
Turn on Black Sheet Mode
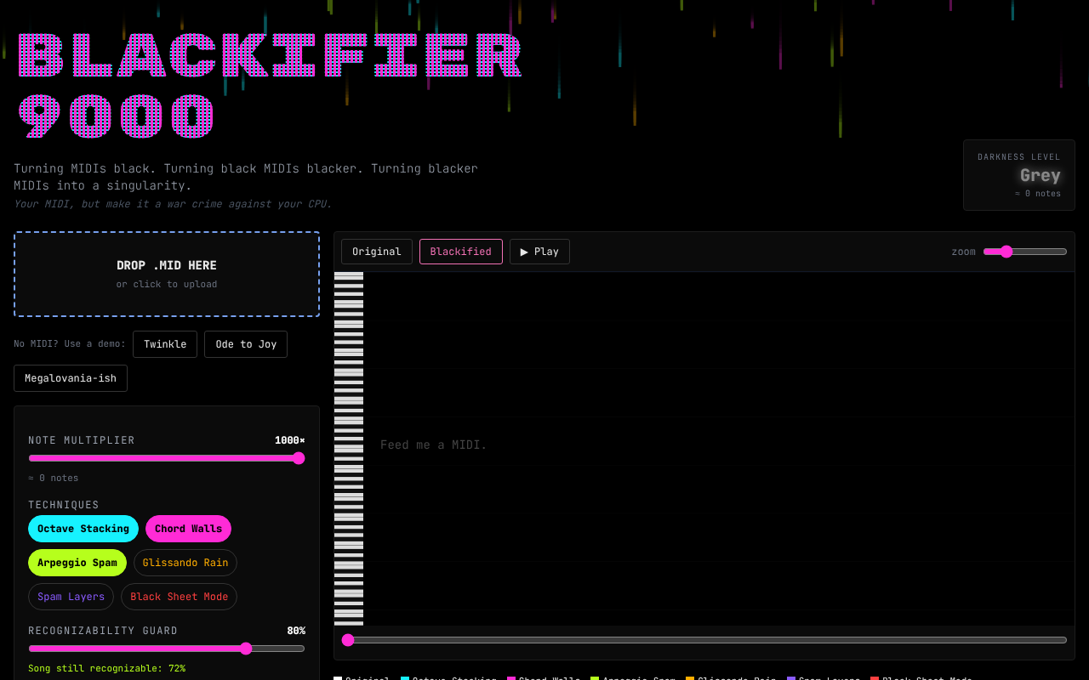(179, 597)
